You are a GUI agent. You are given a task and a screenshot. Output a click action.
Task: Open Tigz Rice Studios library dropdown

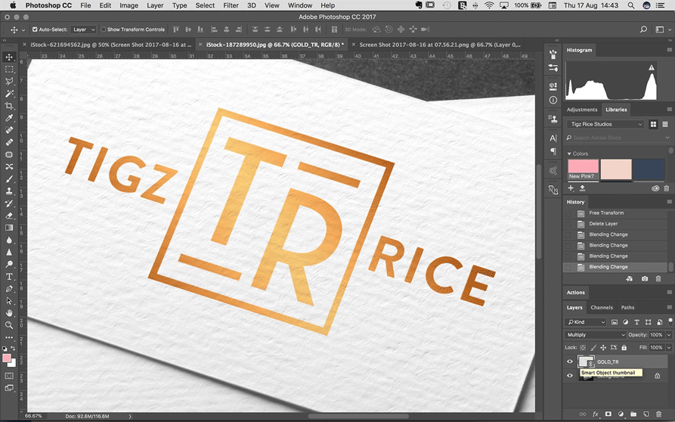[x=606, y=124]
